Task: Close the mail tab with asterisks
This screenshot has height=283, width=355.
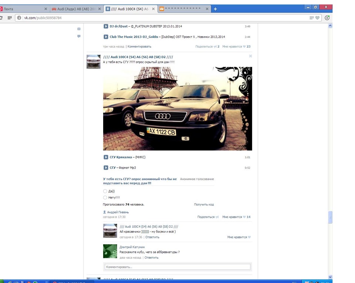Action: click(x=207, y=9)
